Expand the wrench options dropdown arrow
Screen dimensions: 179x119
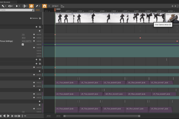pyautogui.click(x=6, y=6)
